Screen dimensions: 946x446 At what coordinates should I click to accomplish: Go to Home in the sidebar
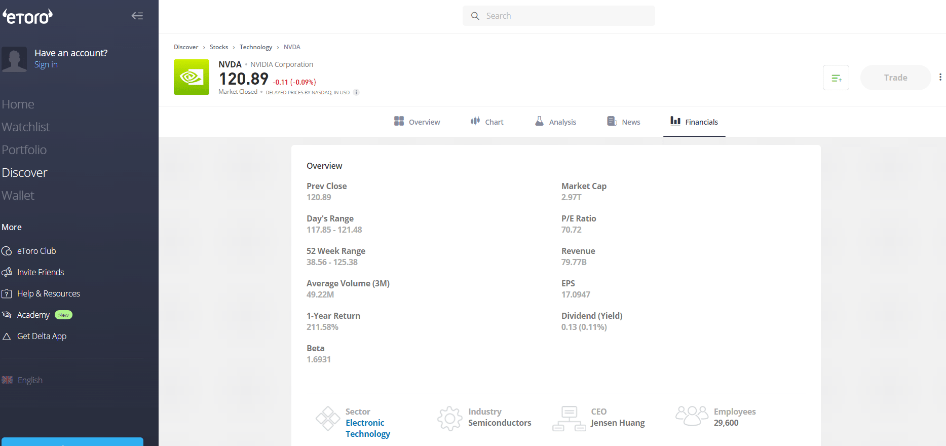coord(18,104)
